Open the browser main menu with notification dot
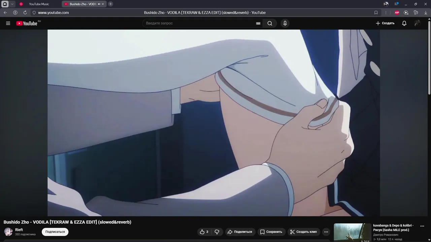Viewport: 431px width, 242px height. [x=396, y=4]
